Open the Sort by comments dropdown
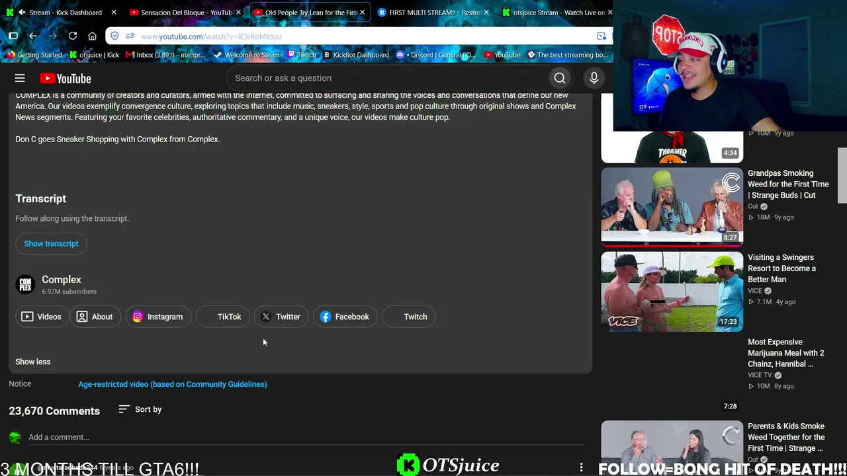The width and height of the screenshot is (847, 476). tap(140, 409)
